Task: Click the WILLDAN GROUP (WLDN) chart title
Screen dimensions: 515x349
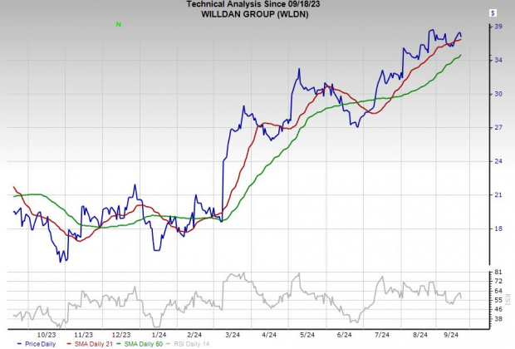Action: (x=257, y=14)
